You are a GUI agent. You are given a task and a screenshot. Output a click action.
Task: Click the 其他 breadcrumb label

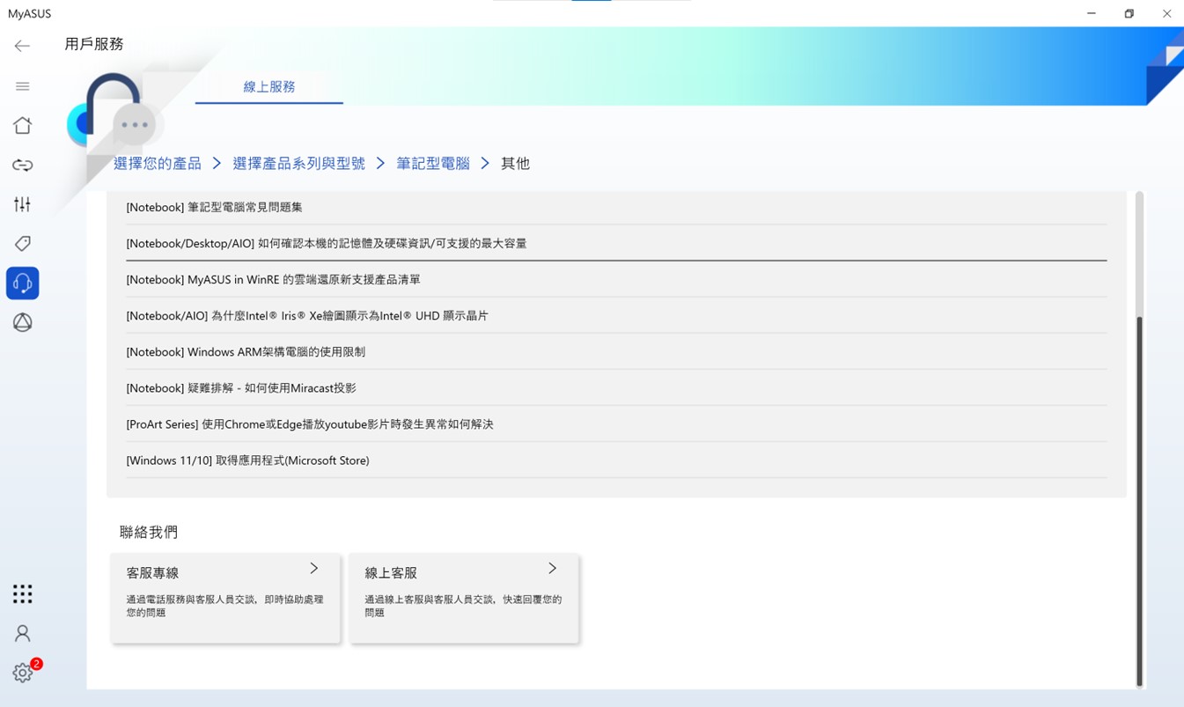coord(515,164)
